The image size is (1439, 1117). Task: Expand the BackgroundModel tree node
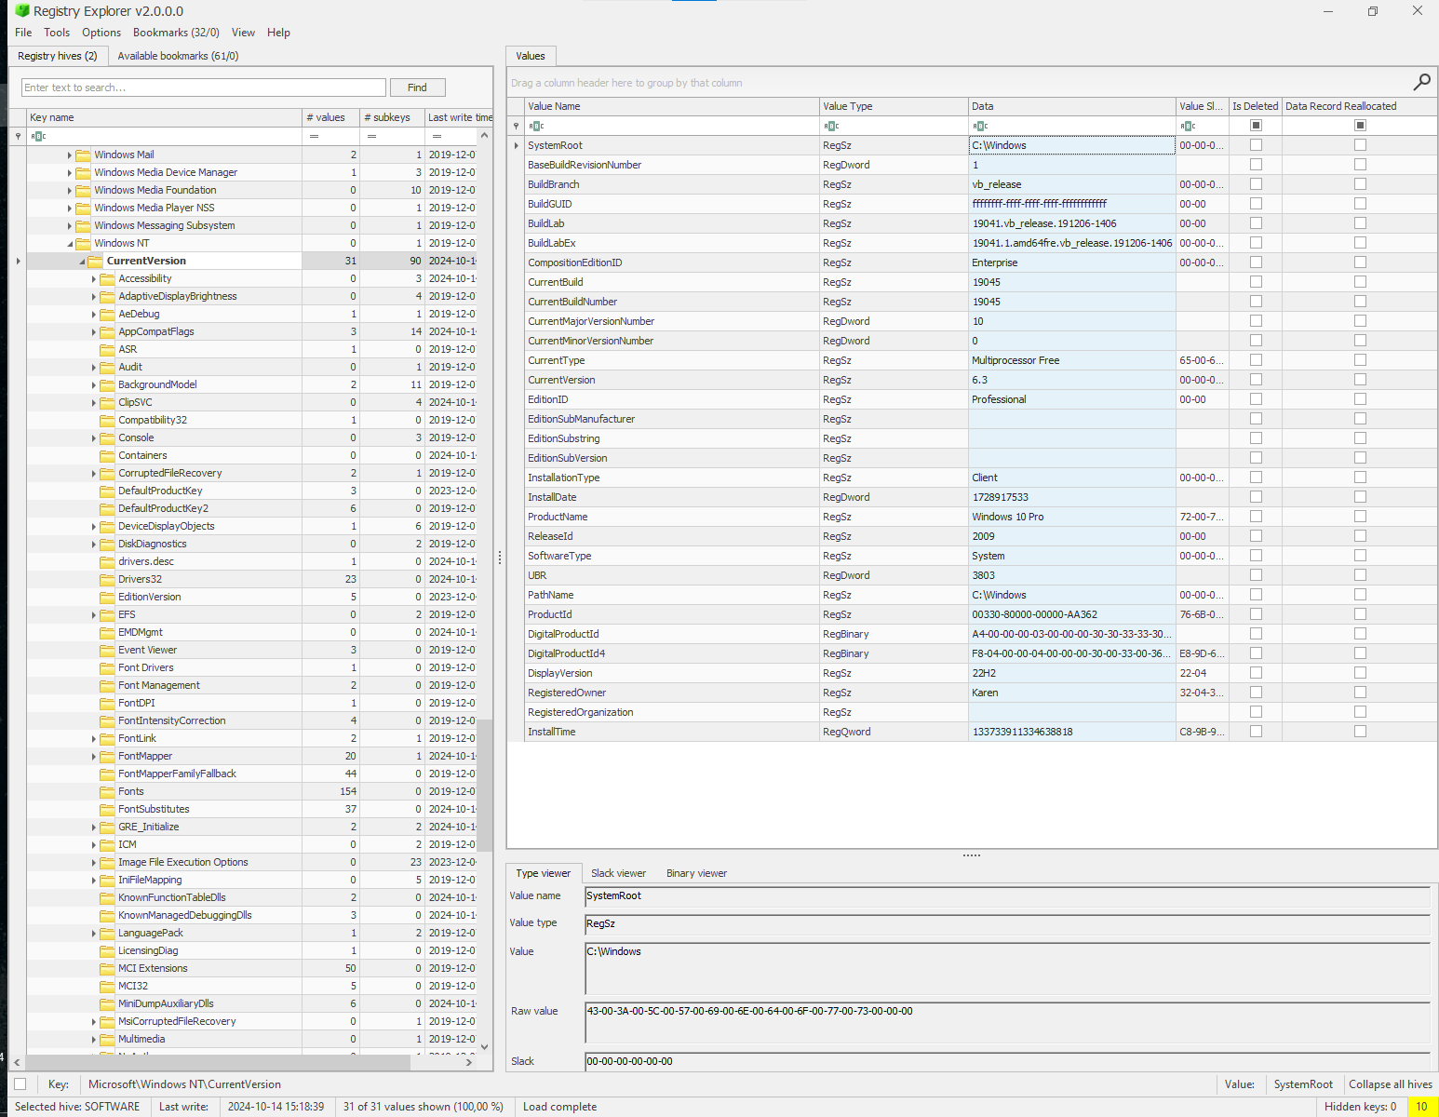93,385
